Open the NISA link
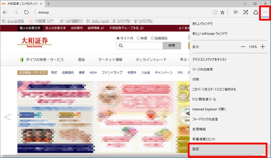This screenshot has height=158, width=271. click(x=93, y=72)
